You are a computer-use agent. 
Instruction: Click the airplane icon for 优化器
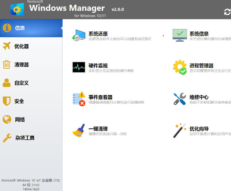point(6,46)
